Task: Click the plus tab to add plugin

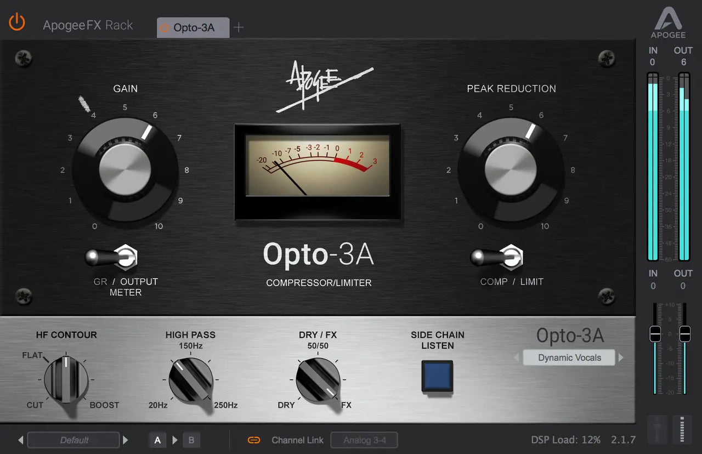Action: (x=239, y=27)
